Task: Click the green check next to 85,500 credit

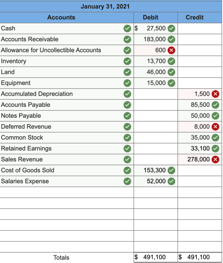Action: 215,105
